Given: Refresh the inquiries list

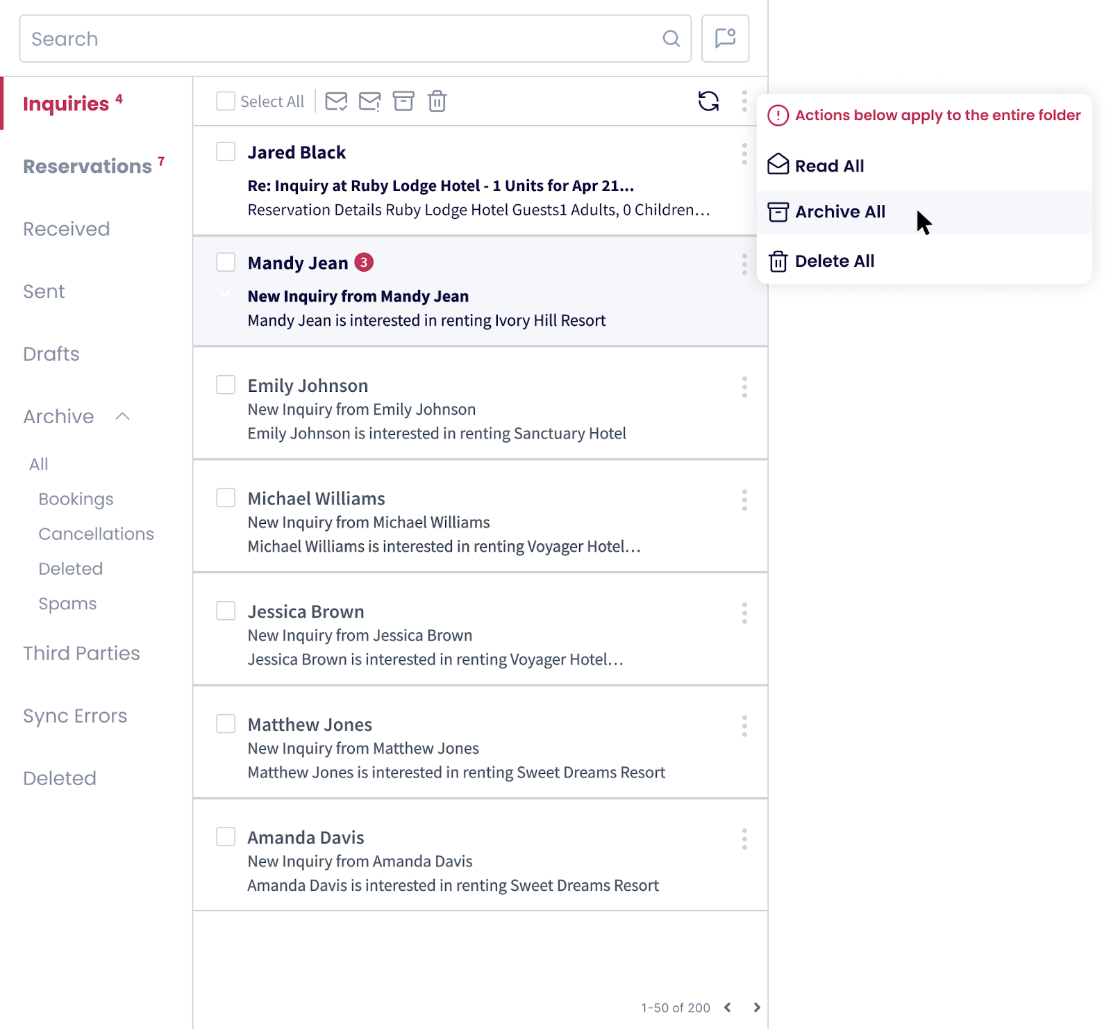Looking at the screenshot, I should click(708, 101).
